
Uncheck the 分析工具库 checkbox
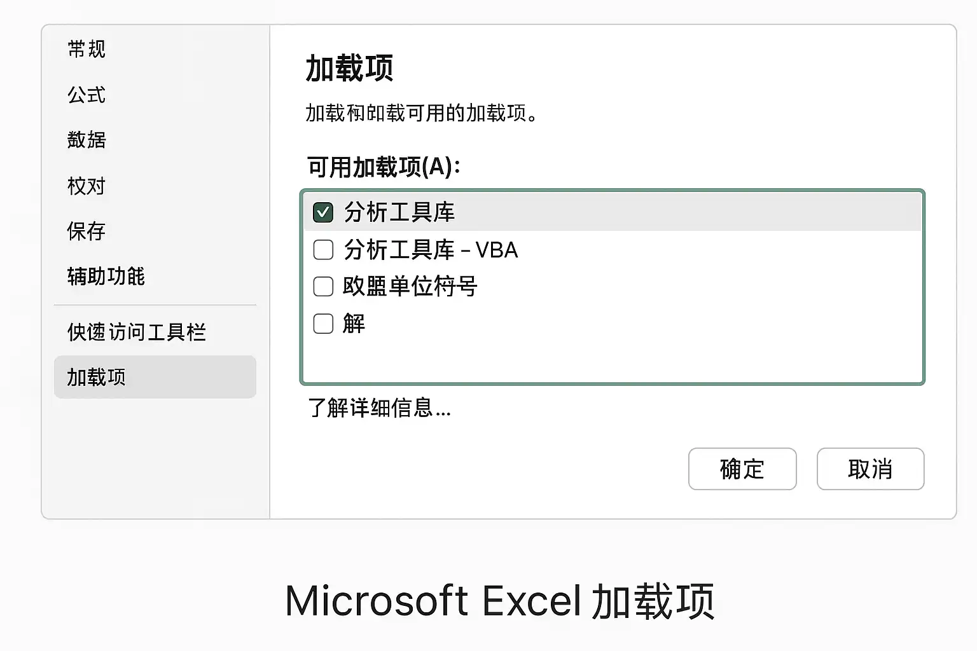coord(323,212)
